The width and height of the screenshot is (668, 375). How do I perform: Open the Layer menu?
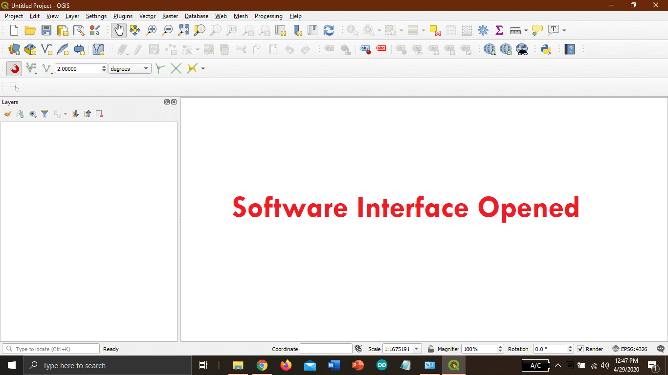pos(72,16)
